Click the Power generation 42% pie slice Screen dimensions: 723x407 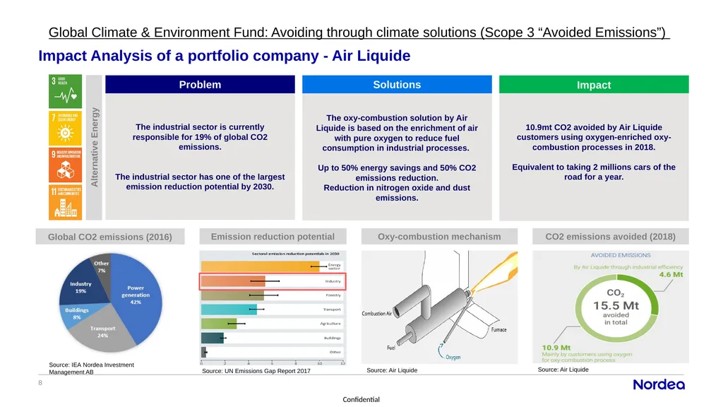pos(137,295)
